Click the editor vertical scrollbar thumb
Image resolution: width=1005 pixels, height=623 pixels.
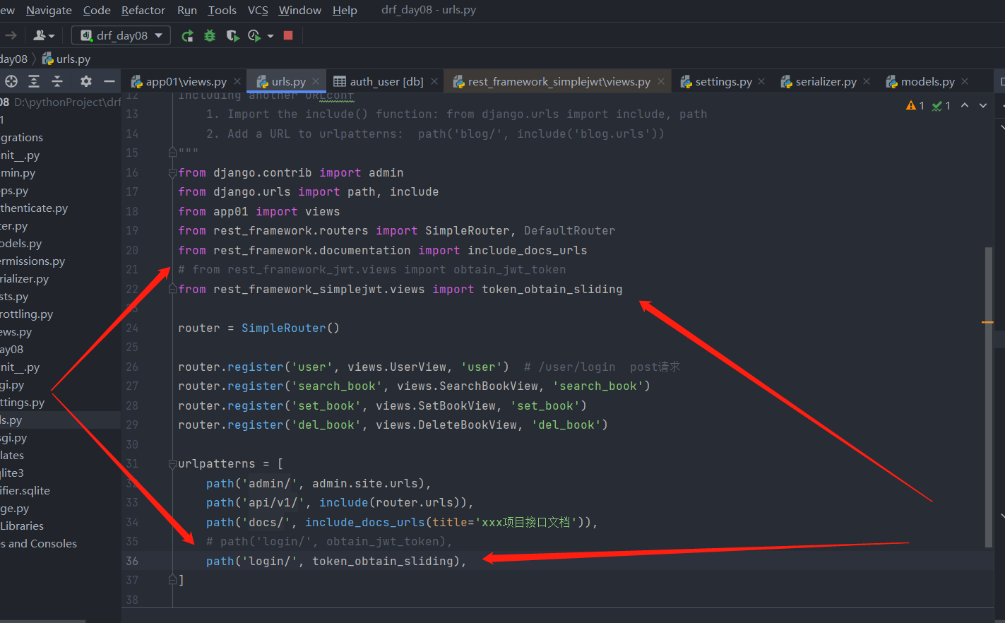[989, 397]
